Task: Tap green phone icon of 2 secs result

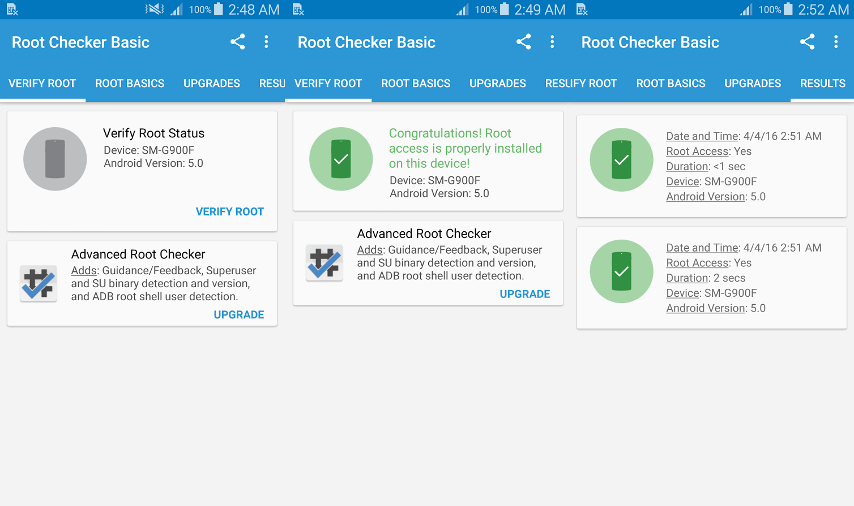Action: (x=622, y=271)
